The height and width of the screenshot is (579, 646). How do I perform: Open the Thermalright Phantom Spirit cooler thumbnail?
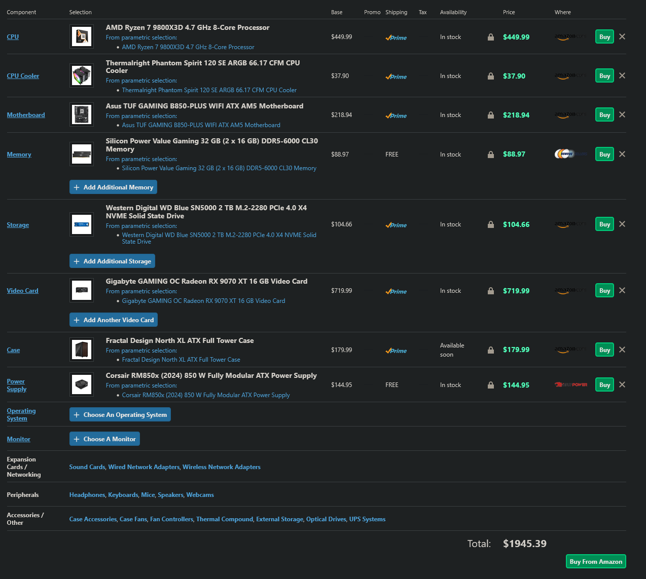82,75
